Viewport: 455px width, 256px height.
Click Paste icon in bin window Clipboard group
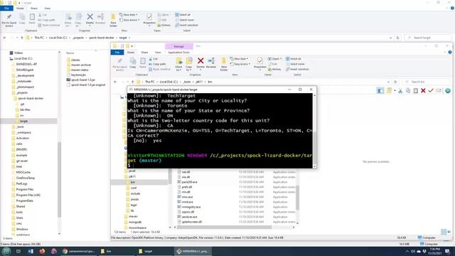(x=143, y=63)
